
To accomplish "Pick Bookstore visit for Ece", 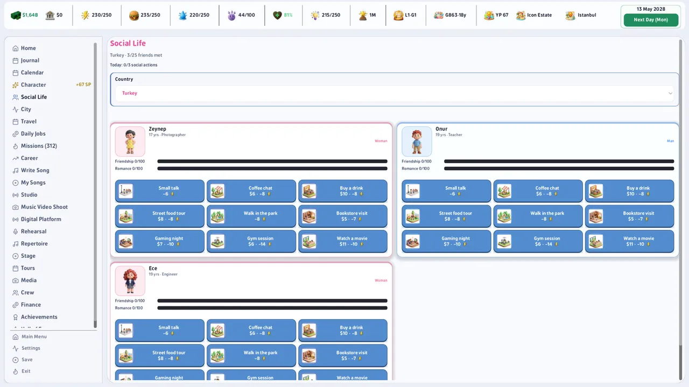I will click(x=343, y=355).
